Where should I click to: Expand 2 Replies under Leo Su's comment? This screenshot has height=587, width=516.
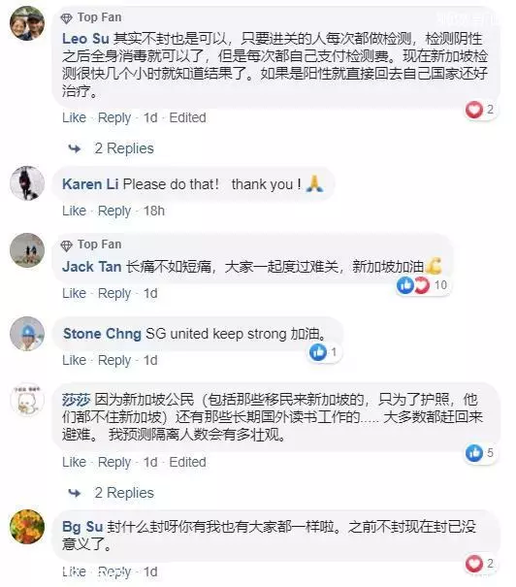(x=124, y=148)
